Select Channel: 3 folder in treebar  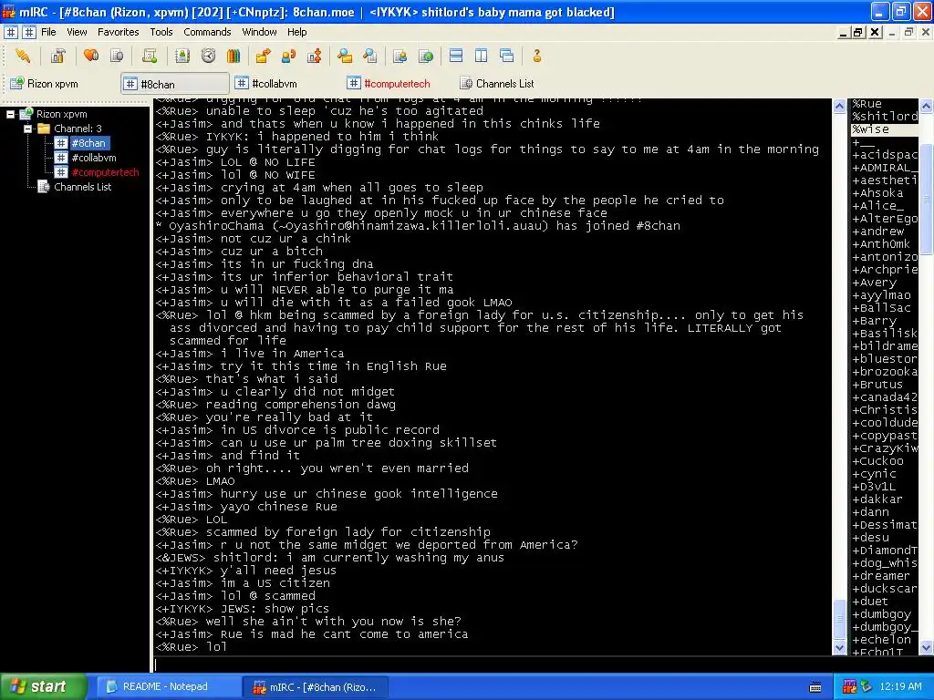(x=78, y=129)
